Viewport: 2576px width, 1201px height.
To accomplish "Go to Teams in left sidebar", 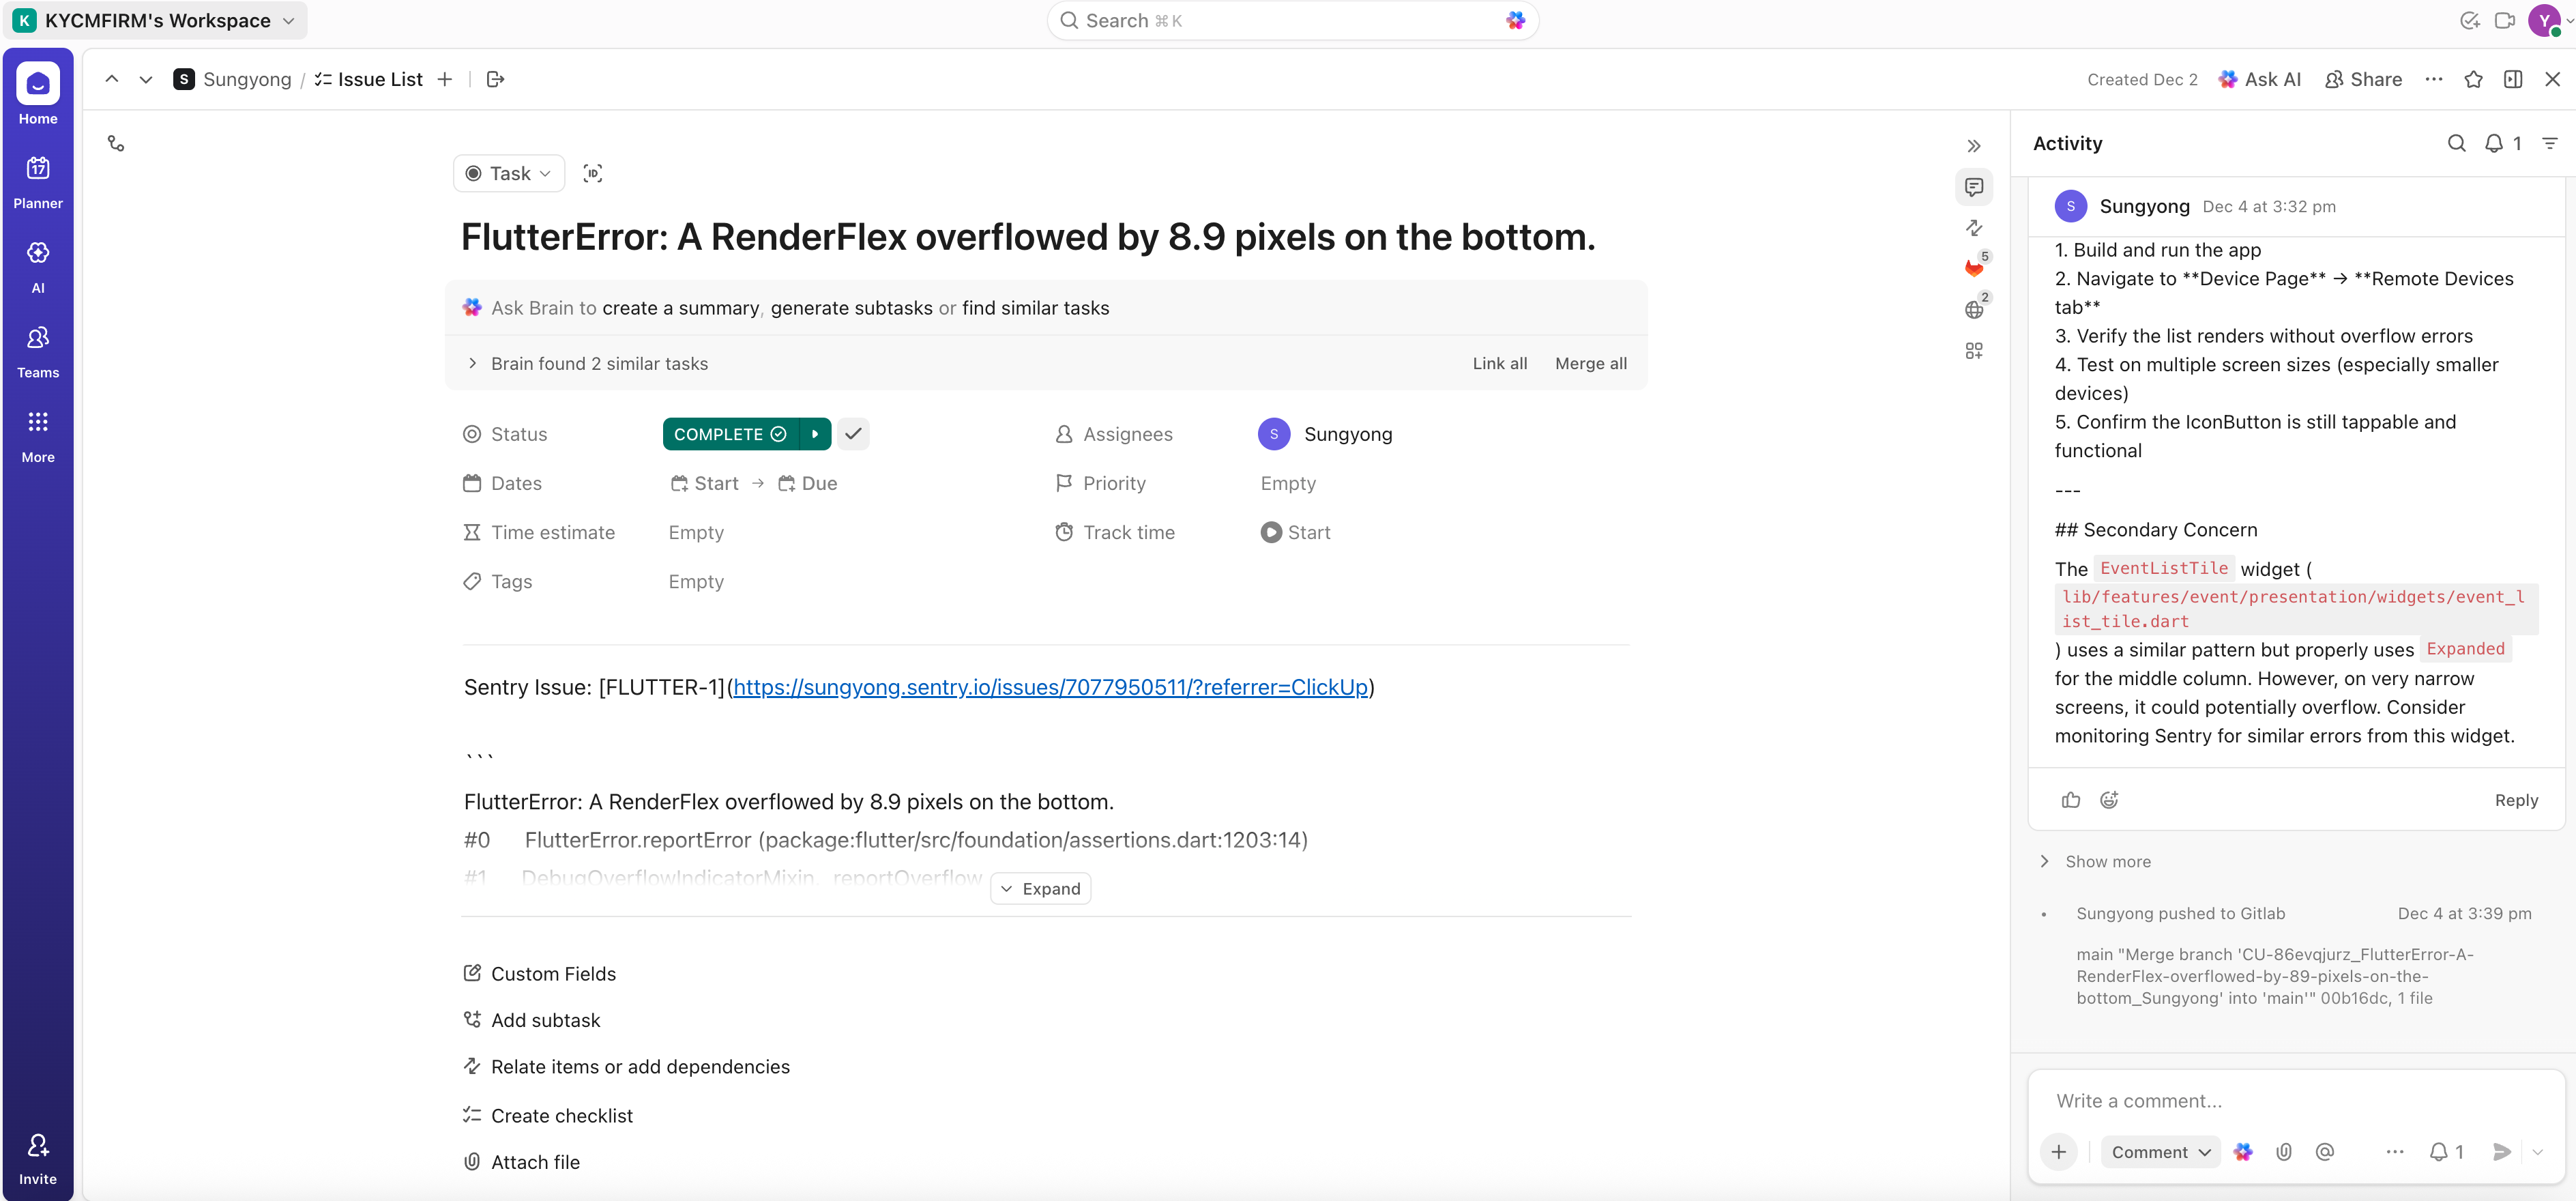I will (x=38, y=350).
